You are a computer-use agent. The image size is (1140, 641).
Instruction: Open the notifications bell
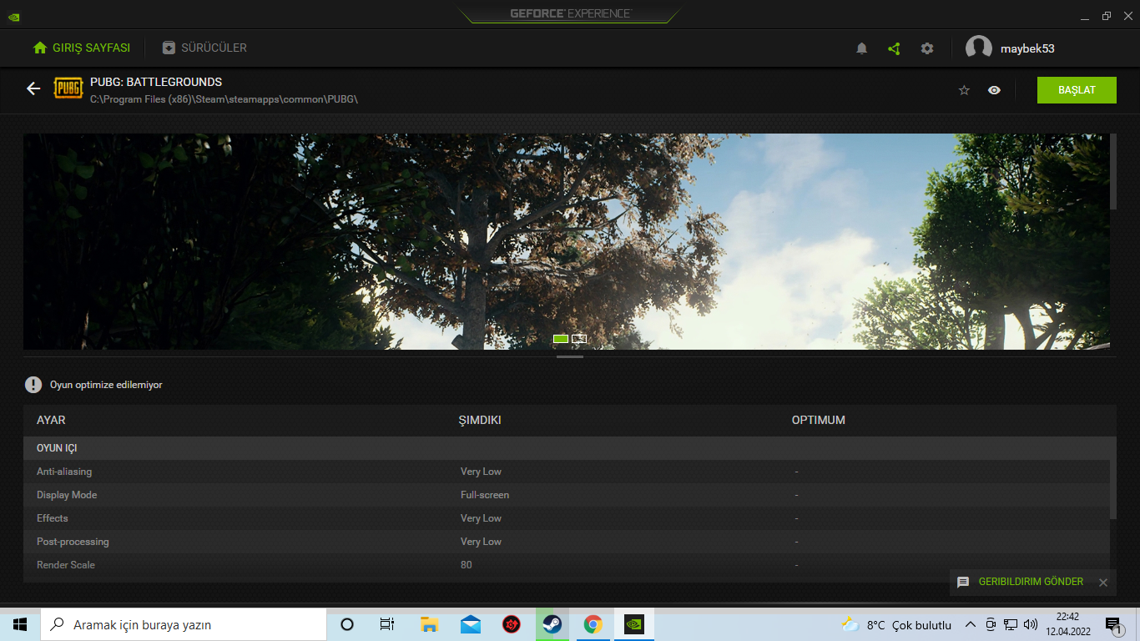click(x=862, y=48)
